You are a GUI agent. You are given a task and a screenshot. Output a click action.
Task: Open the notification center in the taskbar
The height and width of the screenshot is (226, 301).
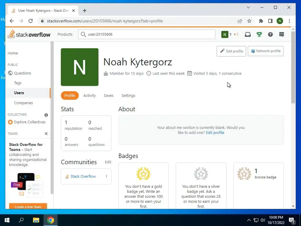point(292,220)
